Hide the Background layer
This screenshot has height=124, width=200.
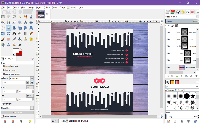pyautogui.click(x=168, y=67)
